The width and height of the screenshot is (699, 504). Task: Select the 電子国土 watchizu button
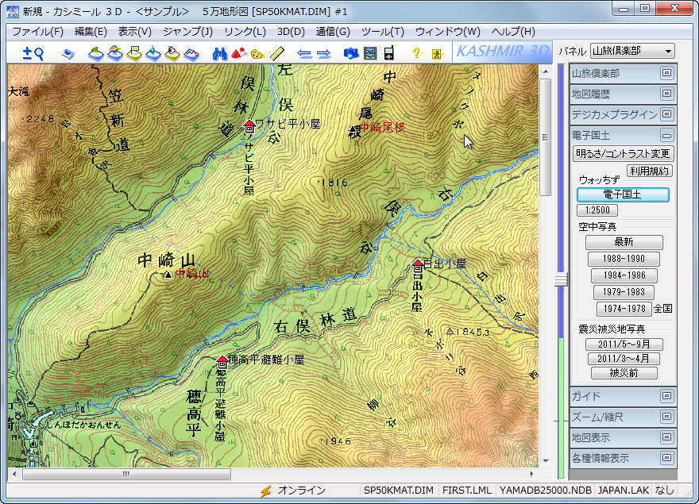click(x=623, y=194)
